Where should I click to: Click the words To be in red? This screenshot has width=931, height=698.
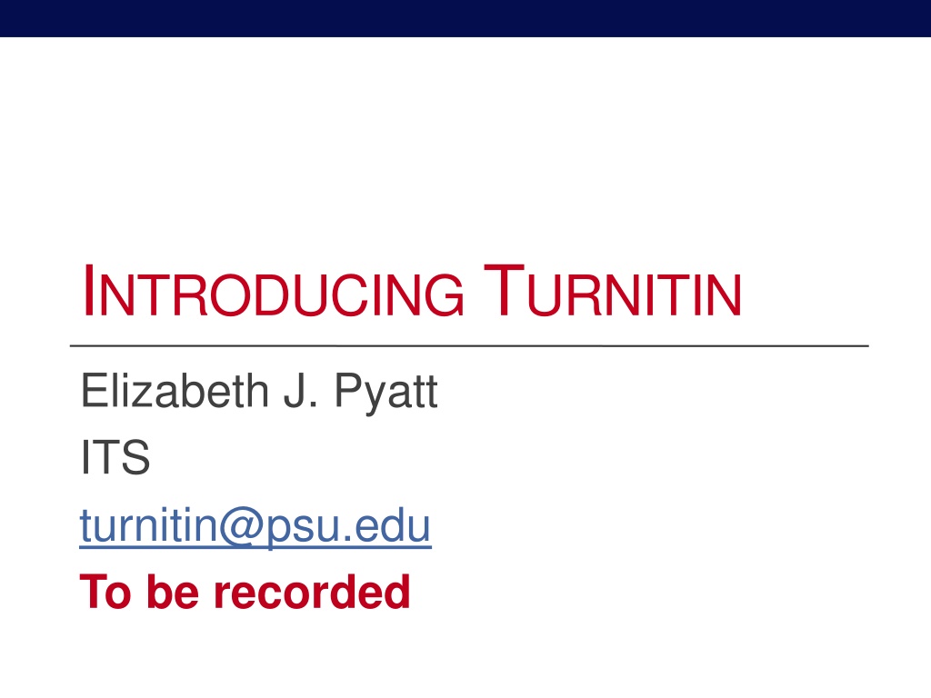coord(140,592)
